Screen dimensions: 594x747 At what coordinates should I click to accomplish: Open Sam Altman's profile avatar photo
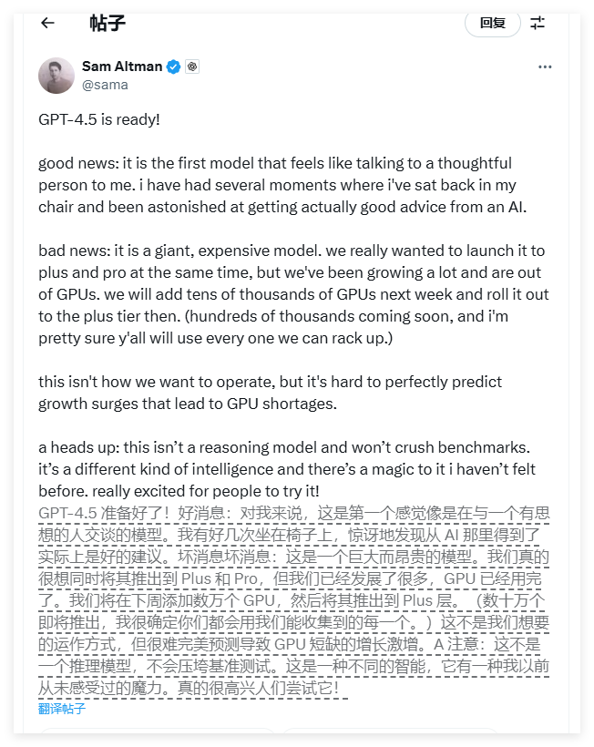tap(53, 76)
